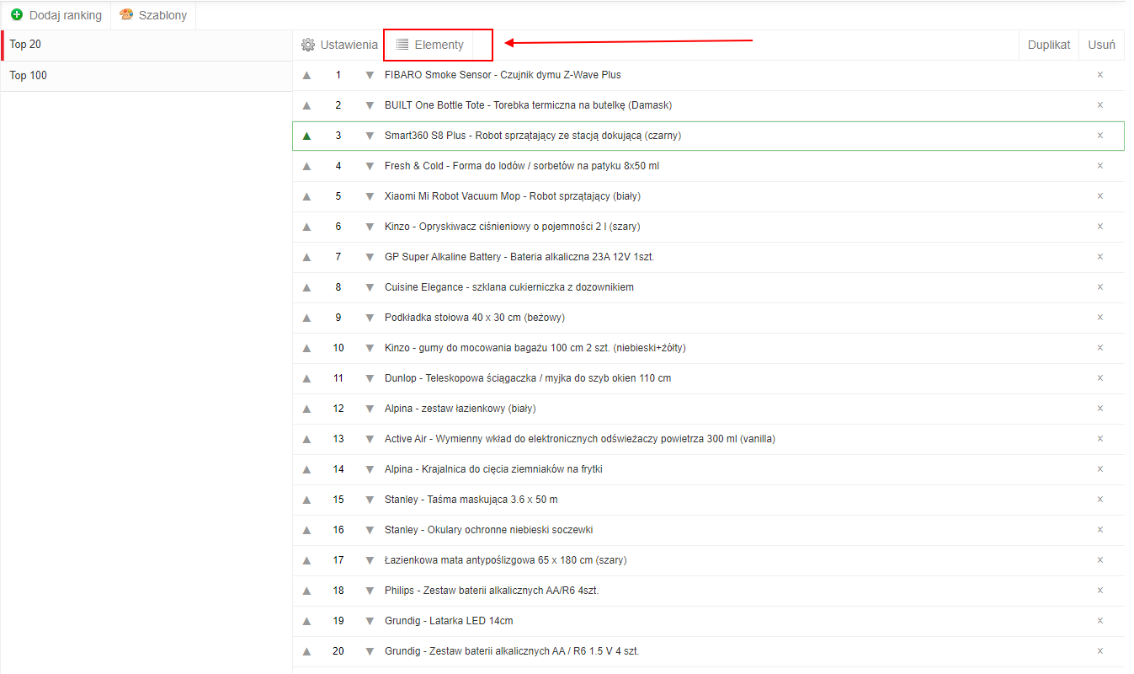1134x674 pixels.
Task: Select the Top 20 ranking
Action: pos(146,45)
